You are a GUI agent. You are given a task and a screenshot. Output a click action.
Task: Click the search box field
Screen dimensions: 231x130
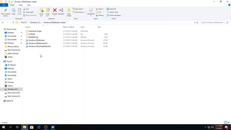pos(214,22)
